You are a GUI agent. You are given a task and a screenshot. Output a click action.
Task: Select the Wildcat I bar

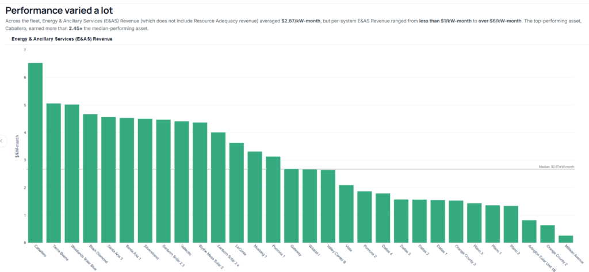[x=309, y=206]
